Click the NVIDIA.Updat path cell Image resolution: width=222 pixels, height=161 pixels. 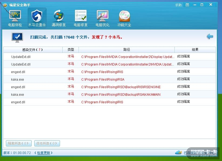pyautogui.click(x=127, y=64)
